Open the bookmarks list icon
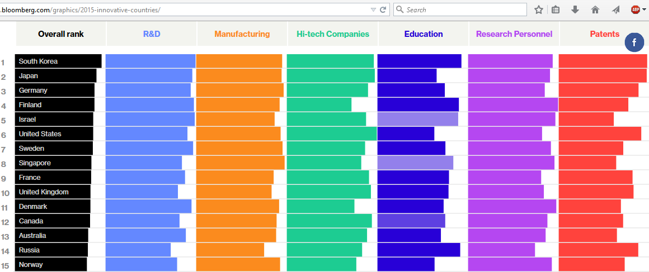 [x=556, y=9]
